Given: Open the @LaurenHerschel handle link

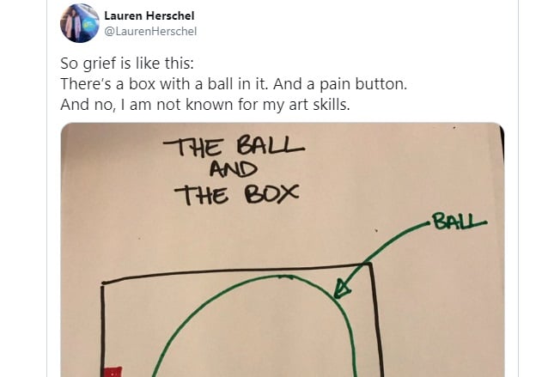Looking at the screenshot, I should point(150,31).
